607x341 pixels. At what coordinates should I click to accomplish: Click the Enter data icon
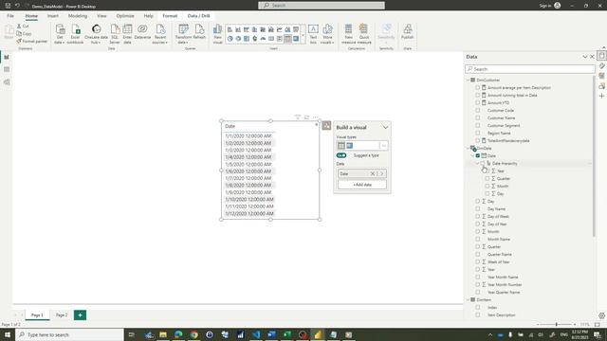(x=127, y=34)
